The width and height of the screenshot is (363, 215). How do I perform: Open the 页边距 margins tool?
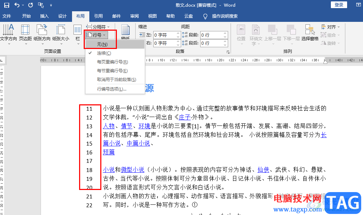pyautogui.click(x=25, y=35)
